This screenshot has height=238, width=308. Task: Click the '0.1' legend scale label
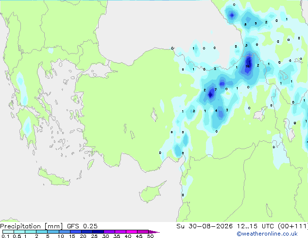click(x=5, y=236)
